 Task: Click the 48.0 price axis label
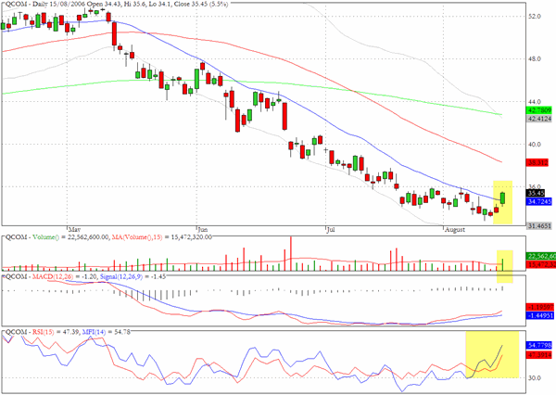[535, 59]
